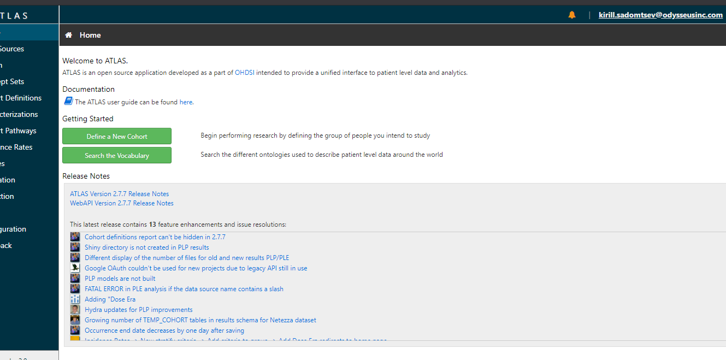Click the avatar icon beside "Hydra updates for PLP improvements"

(x=75, y=309)
